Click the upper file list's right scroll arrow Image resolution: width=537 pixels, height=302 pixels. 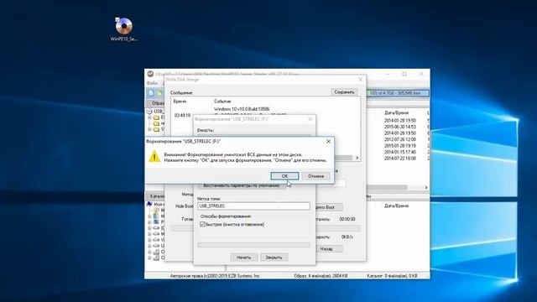pos(426,187)
